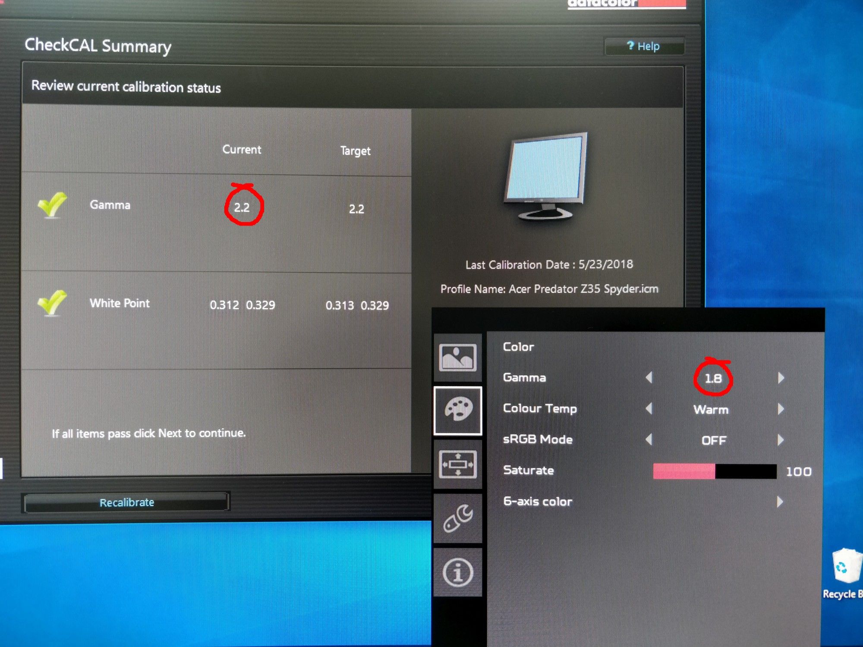
Task: Toggle sRGB Mode using the left arrow
Action: 649,440
